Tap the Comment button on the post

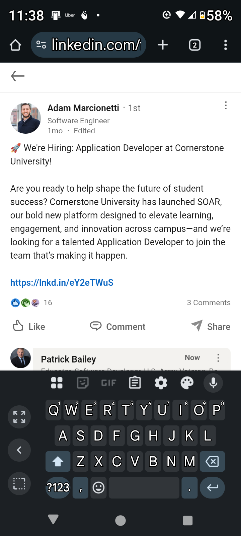click(118, 326)
